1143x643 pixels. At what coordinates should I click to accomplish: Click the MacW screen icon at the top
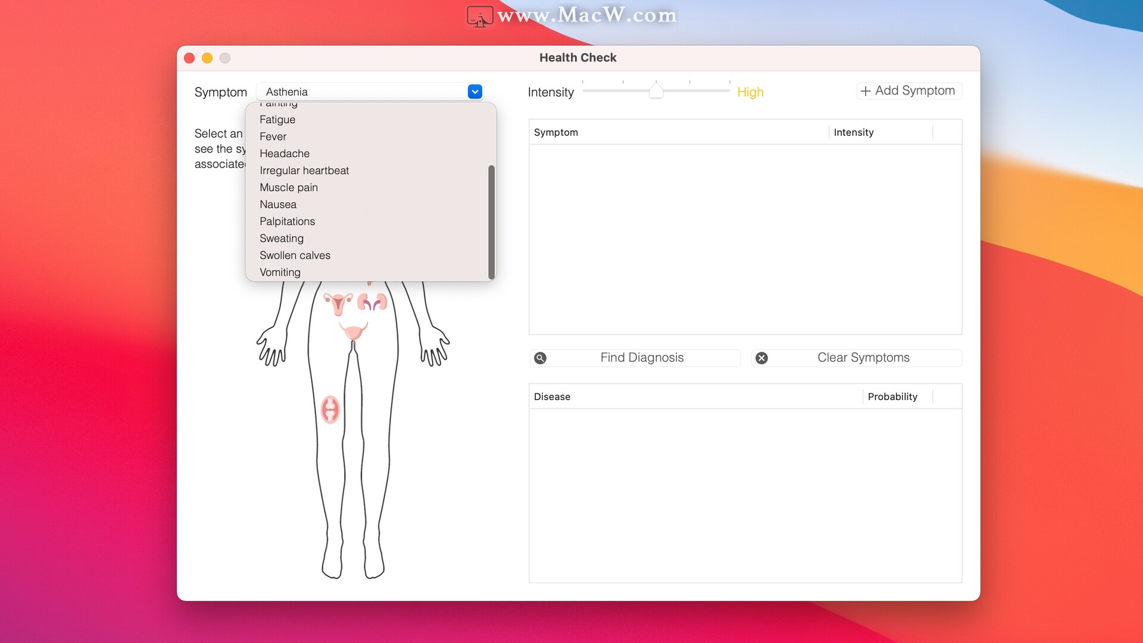click(x=480, y=16)
